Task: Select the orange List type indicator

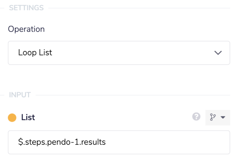Action: coord(12,118)
